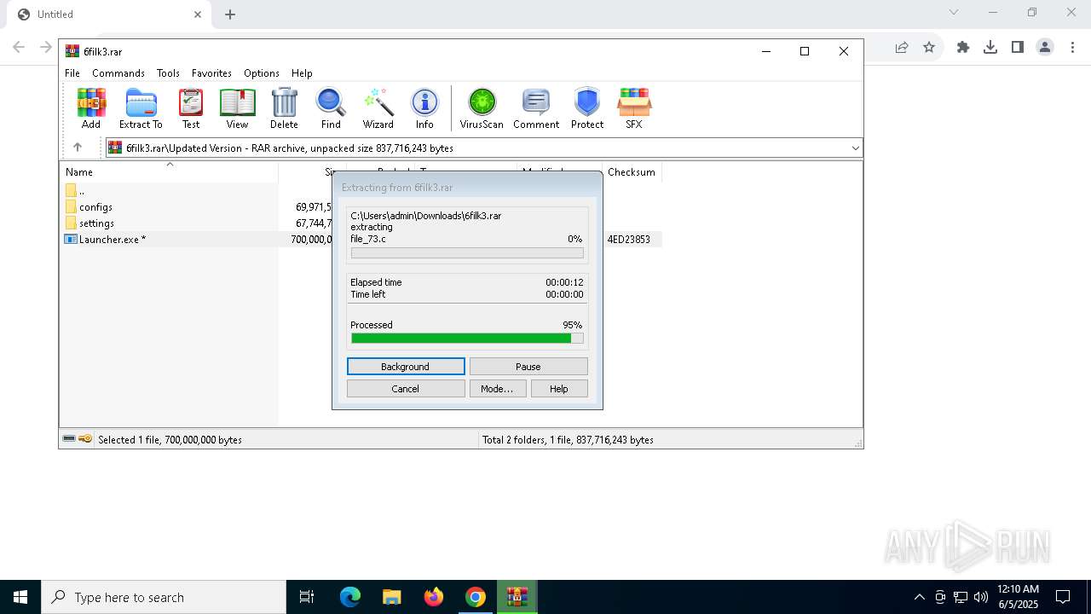Create SFX archive via SFX icon

[634, 108]
